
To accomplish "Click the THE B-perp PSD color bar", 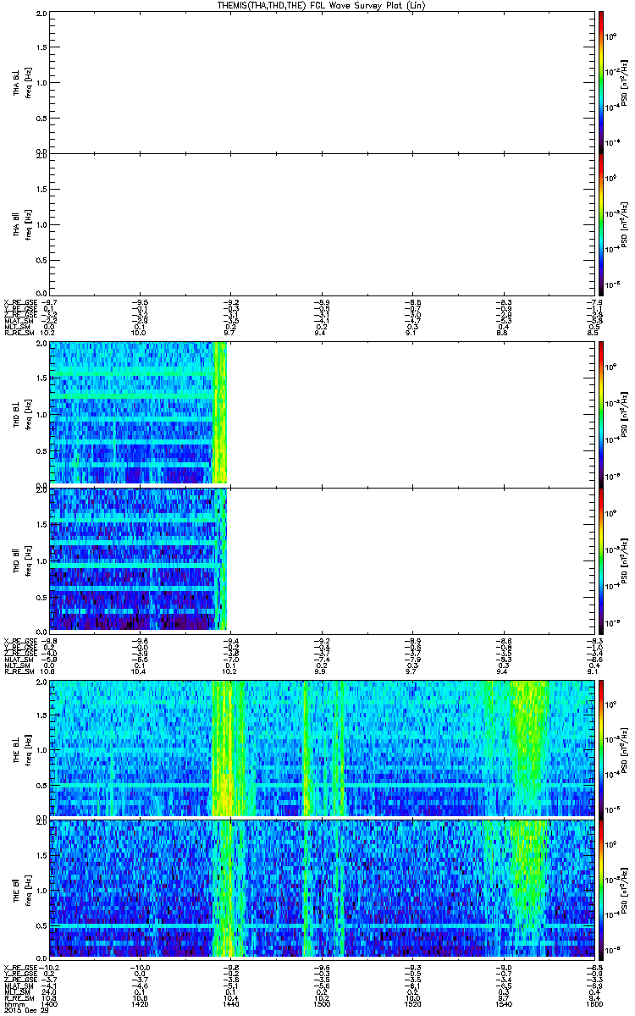I will pyautogui.click(x=600, y=748).
